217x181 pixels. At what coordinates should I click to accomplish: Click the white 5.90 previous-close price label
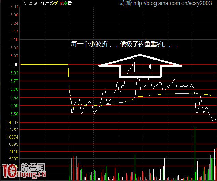(x=14, y=64)
